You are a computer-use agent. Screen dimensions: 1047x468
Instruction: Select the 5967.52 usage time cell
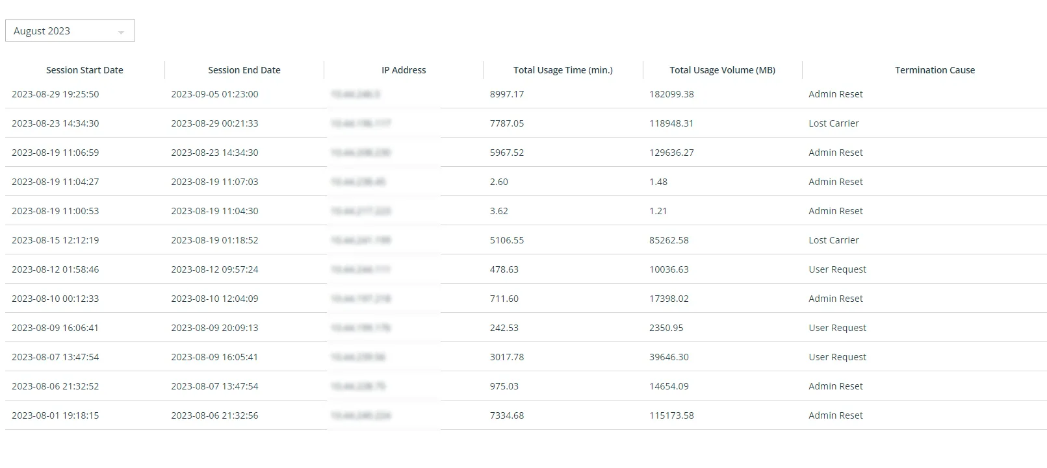tap(507, 153)
